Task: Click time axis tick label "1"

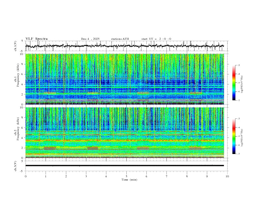Action: [x=46, y=176]
